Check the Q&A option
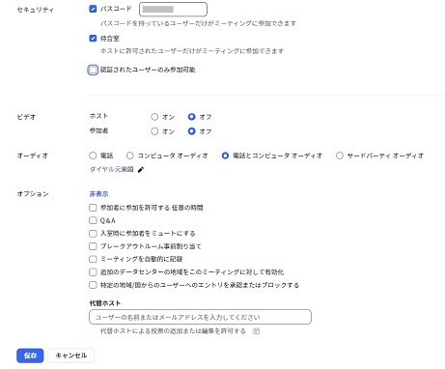The height and width of the screenshot is (369, 445). [93, 220]
